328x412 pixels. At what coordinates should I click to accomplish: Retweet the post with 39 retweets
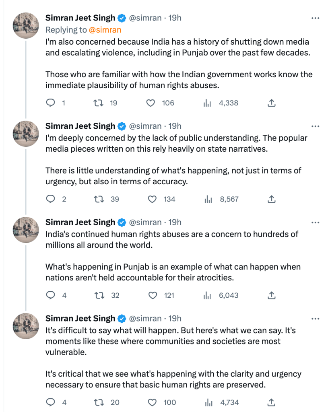coord(98,199)
